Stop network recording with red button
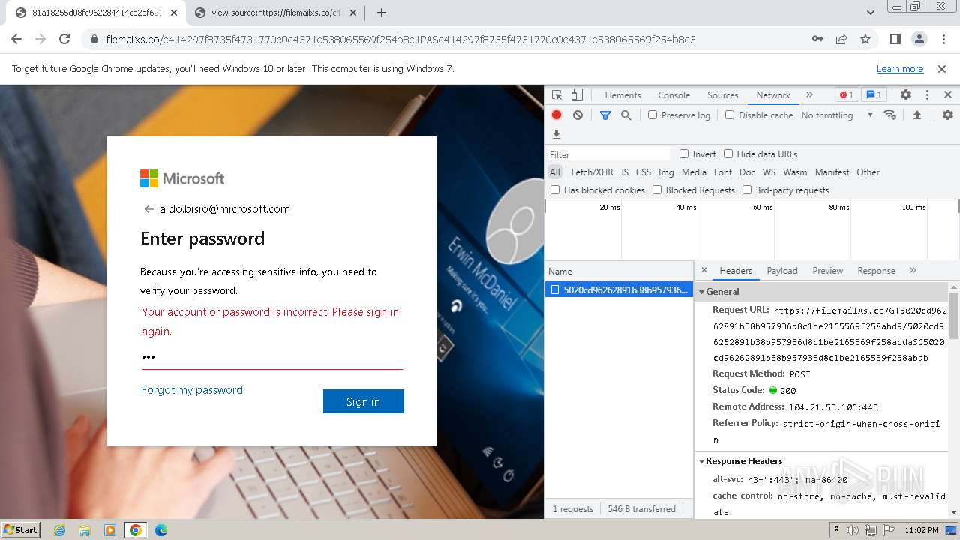Image resolution: width=960 pixels, height=540 pixels. (556, 115)
